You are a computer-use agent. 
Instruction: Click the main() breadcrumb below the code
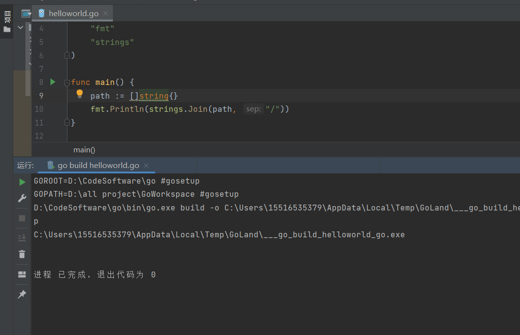[84, 149]
